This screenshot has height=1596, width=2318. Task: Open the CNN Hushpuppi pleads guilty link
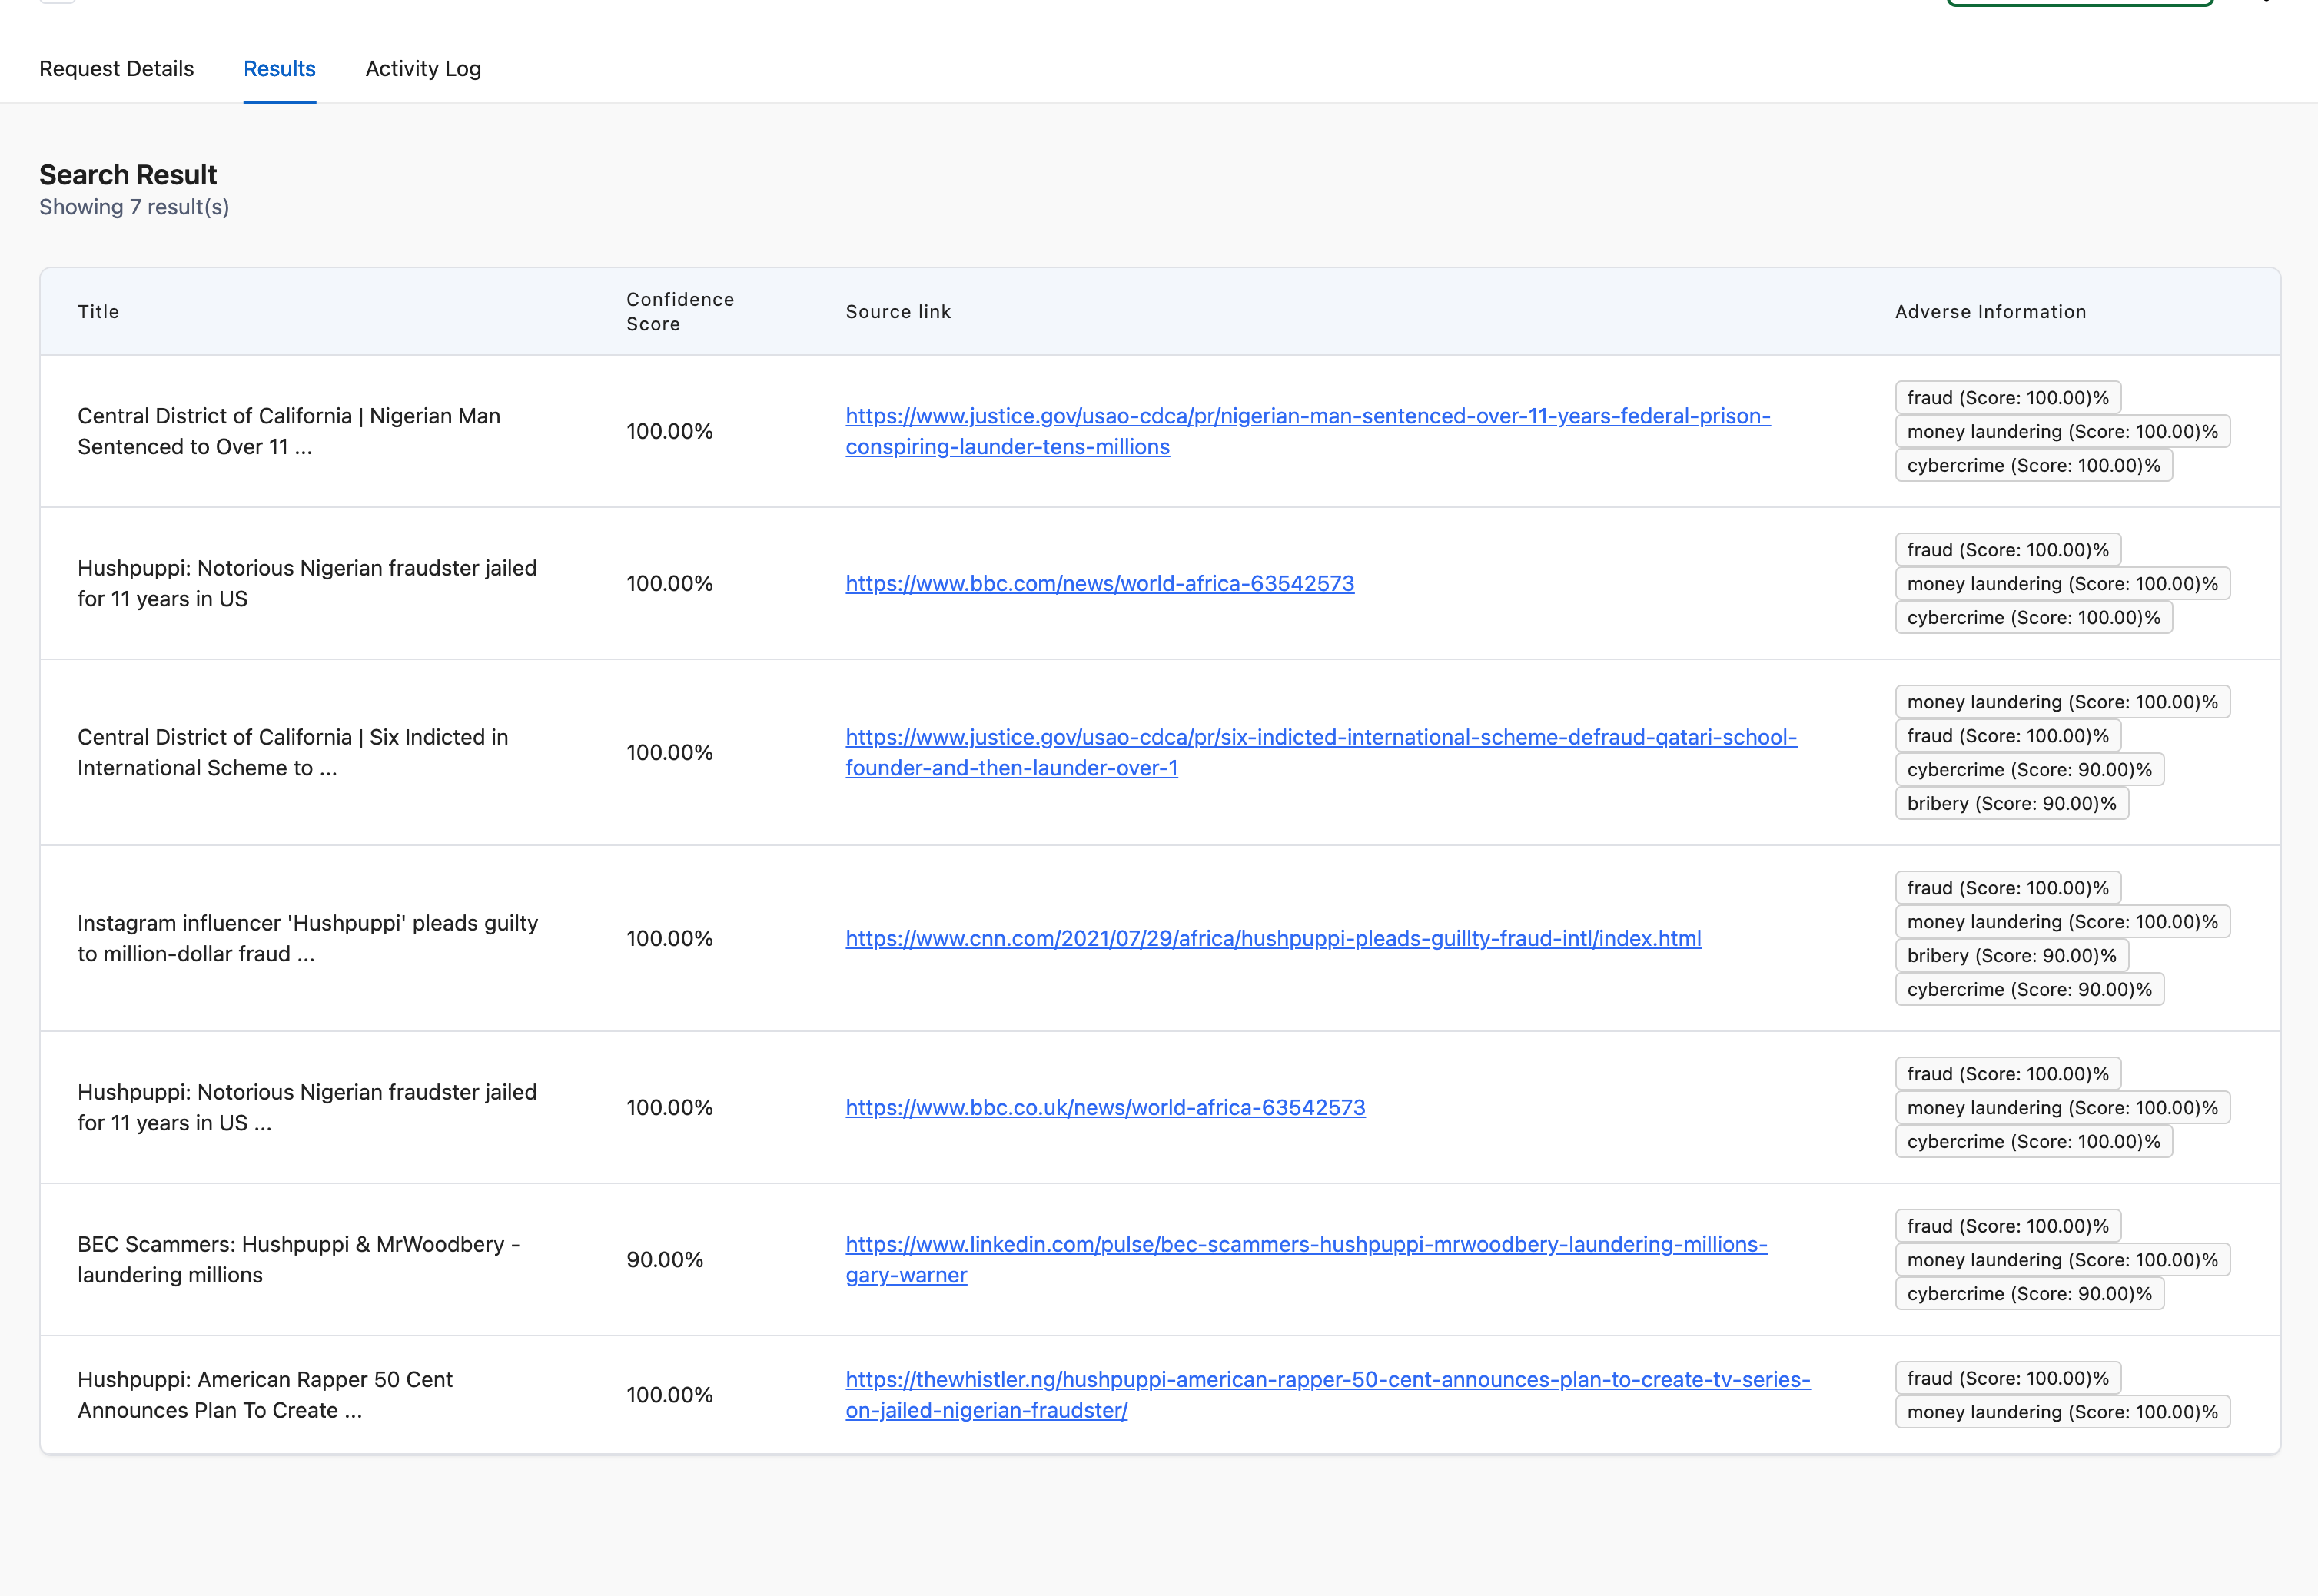1272,938
